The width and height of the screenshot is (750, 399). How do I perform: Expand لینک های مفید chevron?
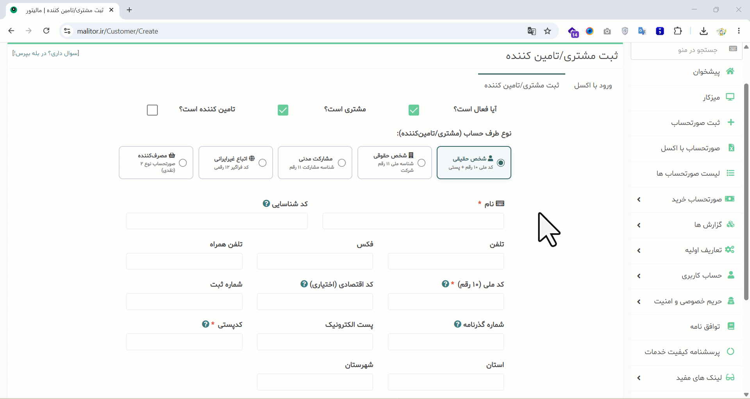coord(639,378)
